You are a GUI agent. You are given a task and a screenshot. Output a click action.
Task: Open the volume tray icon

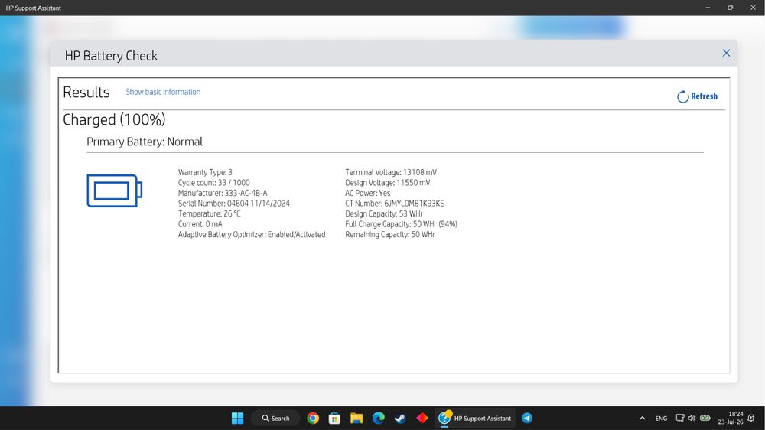[692, 419]
